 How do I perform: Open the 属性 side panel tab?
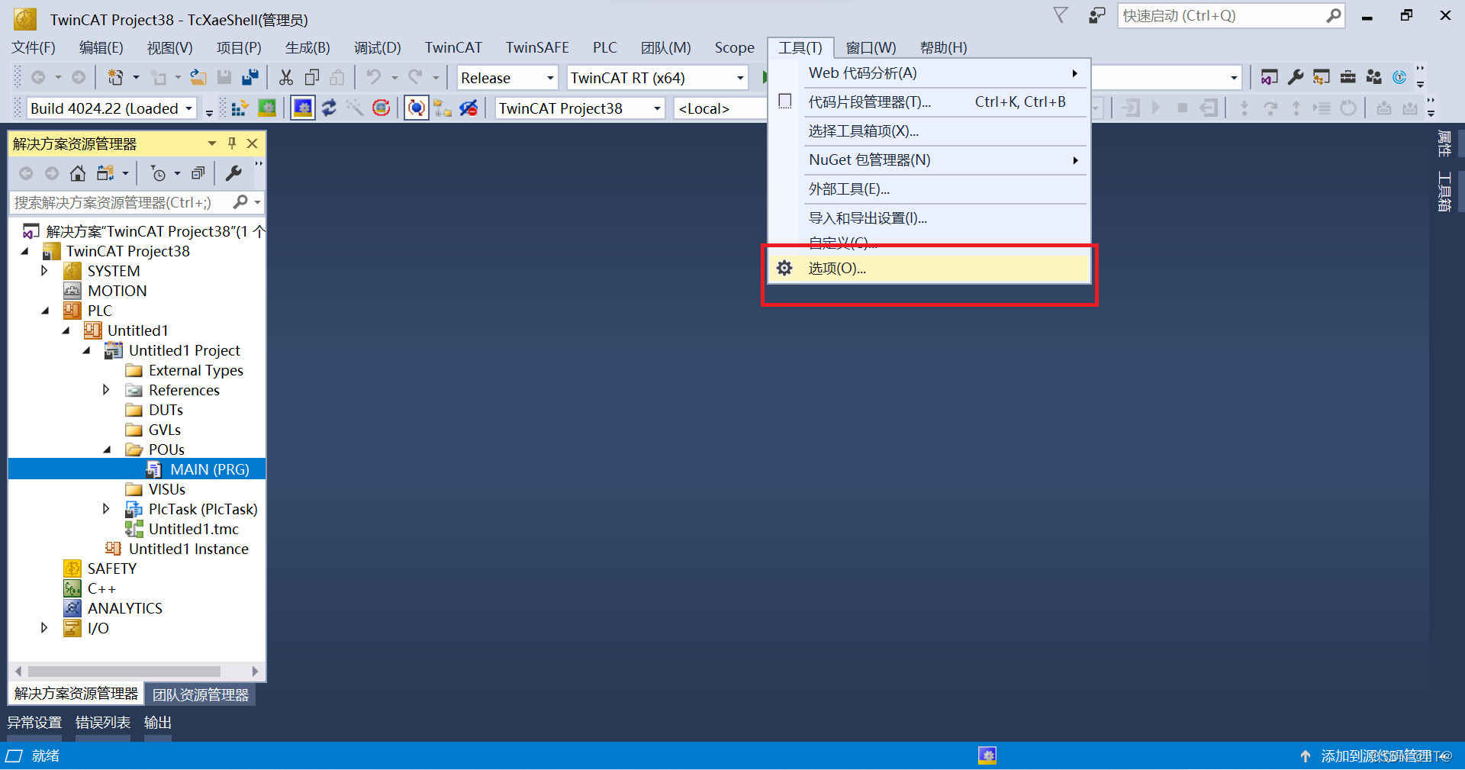tap(1444, 143)
